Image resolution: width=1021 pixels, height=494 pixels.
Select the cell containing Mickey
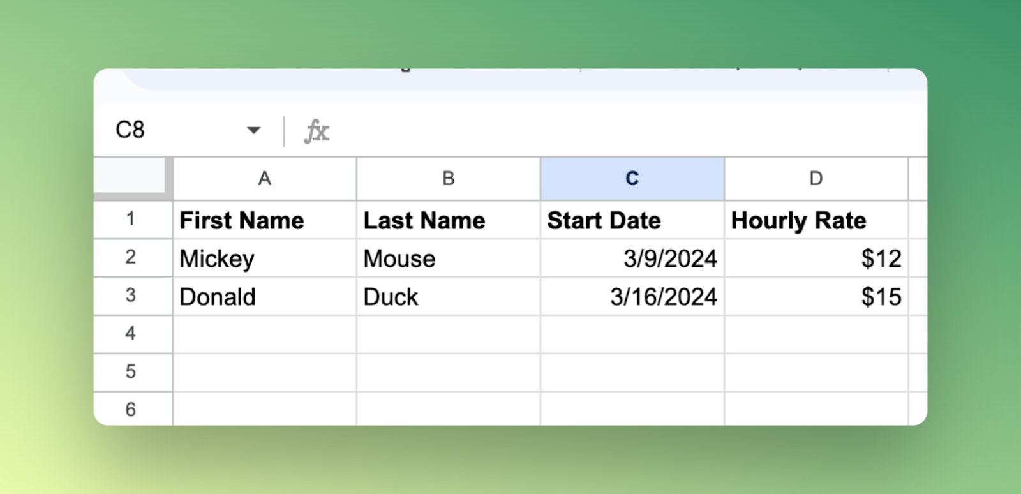click(265, 258)
